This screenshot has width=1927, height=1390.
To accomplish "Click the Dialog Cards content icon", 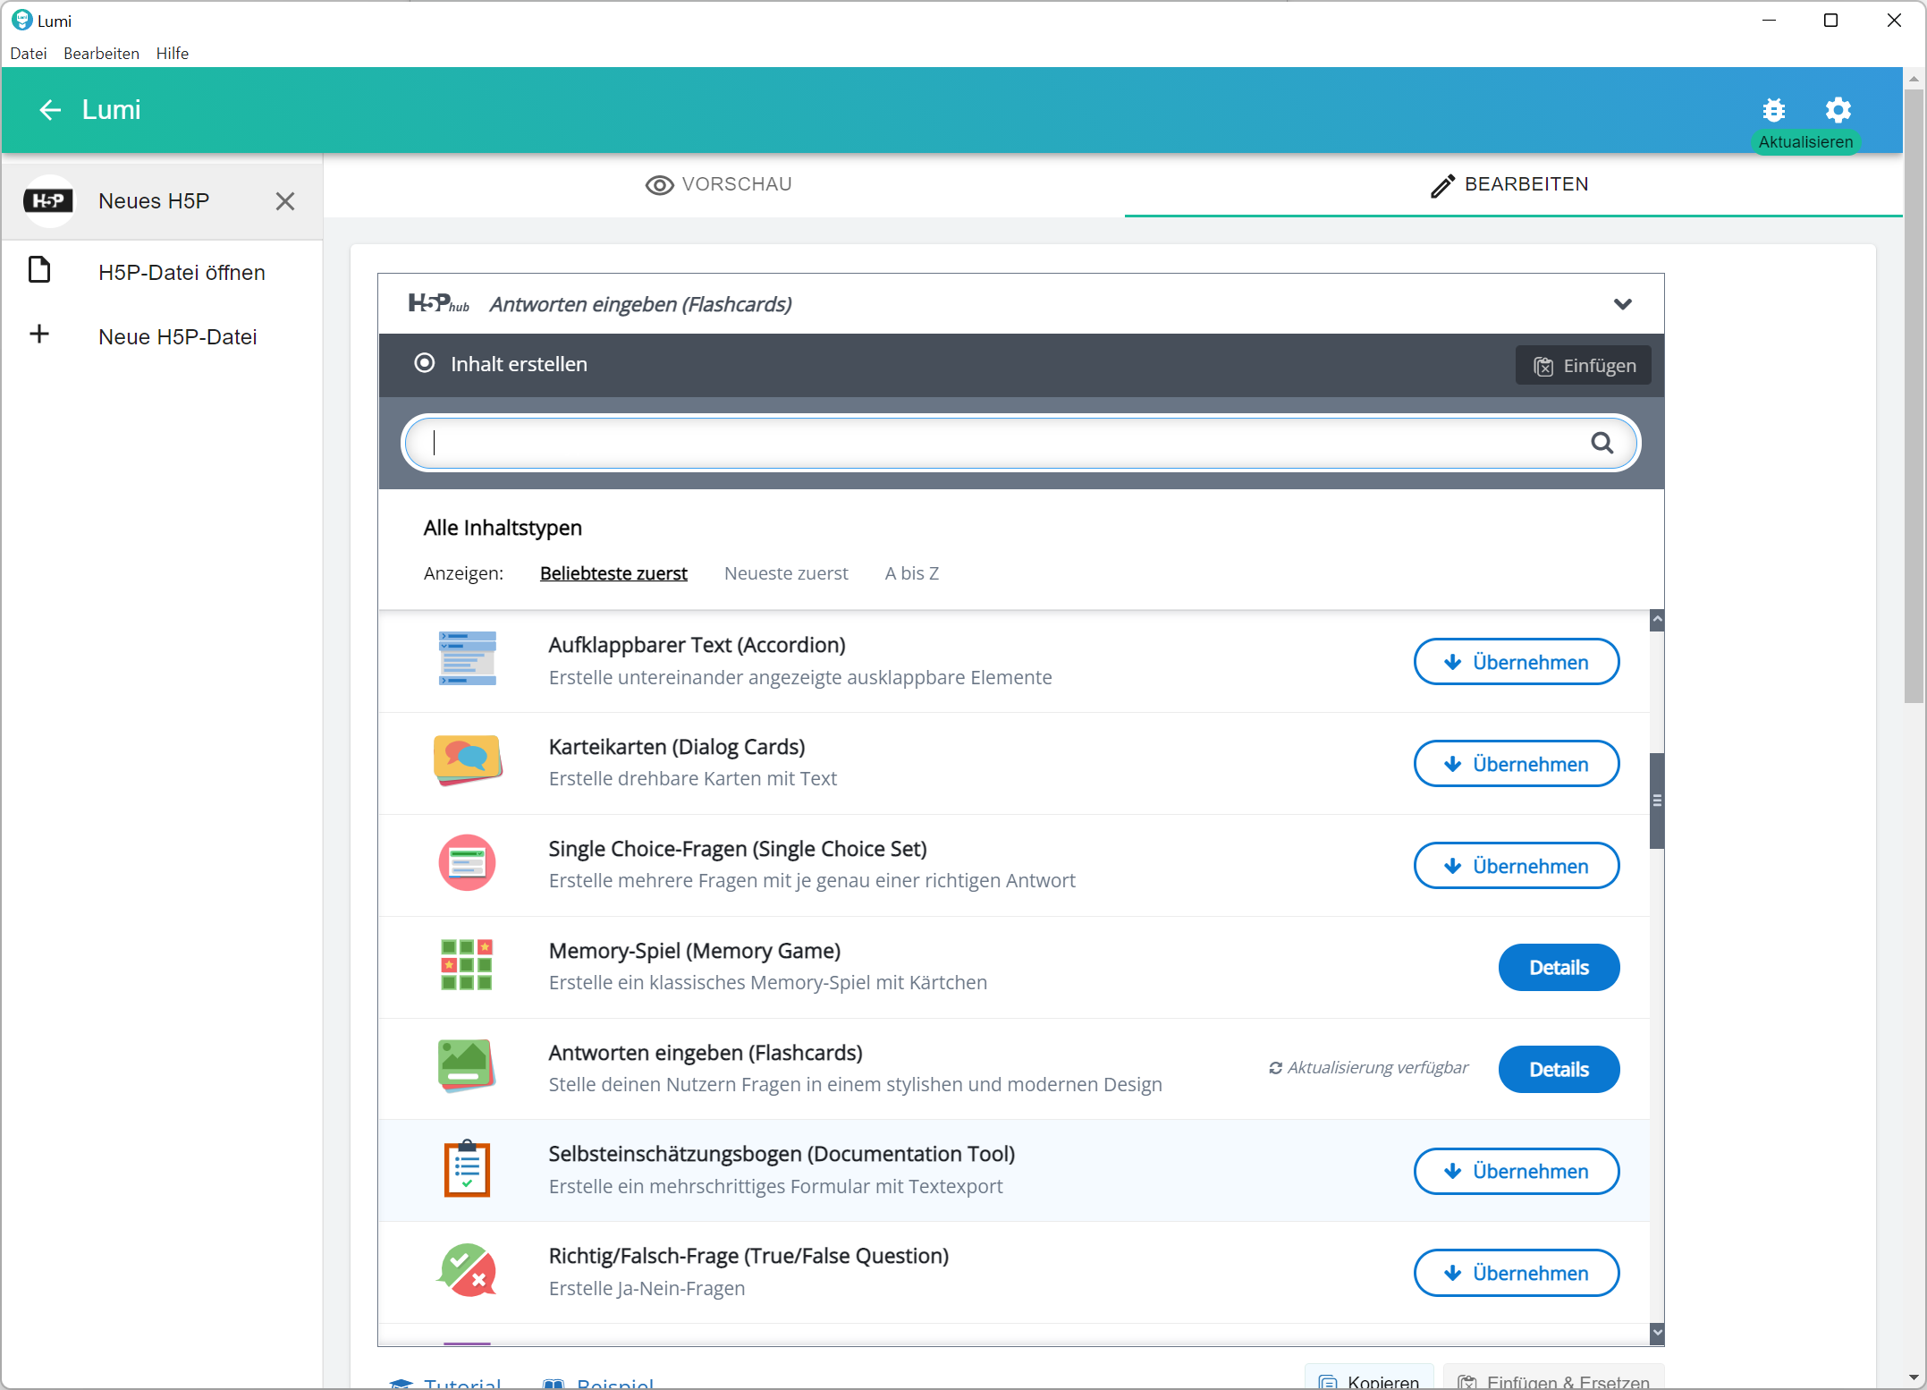I will (x=467, y=760).
